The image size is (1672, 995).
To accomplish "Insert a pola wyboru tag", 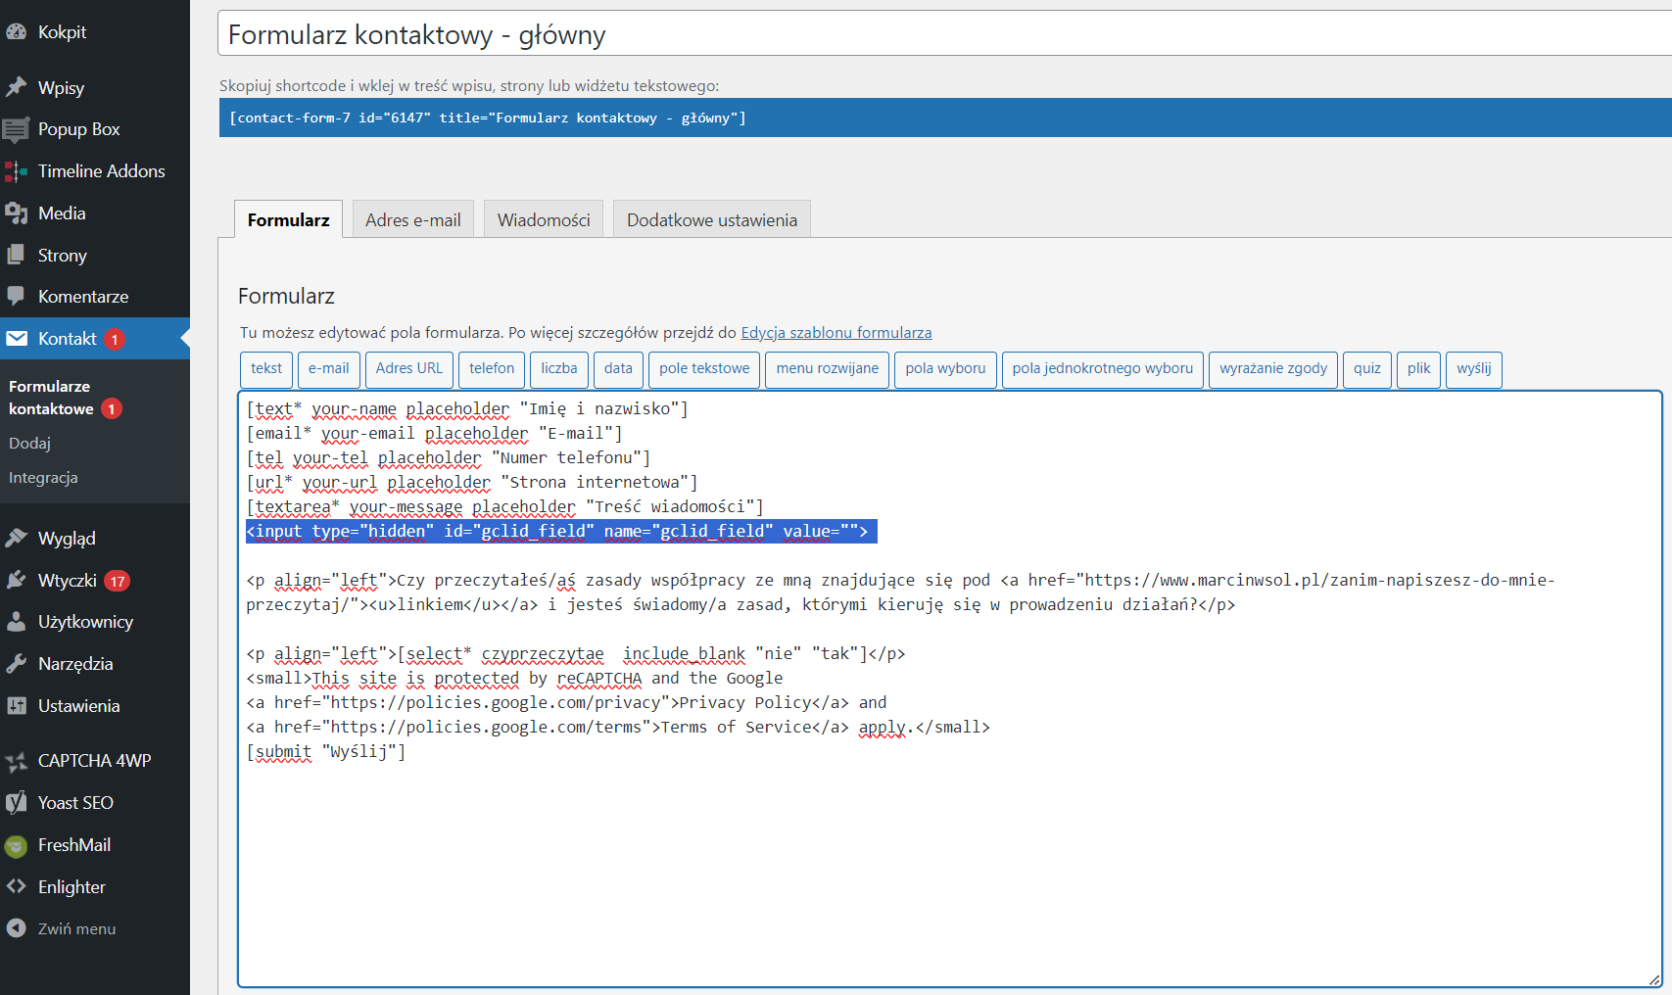I will pos(945,369).
